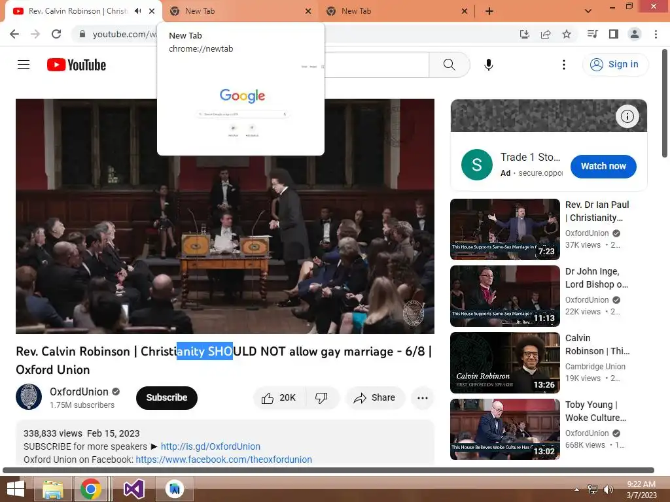Viewport: 670px width, 502px height.
Task: Switch to the second New Tab
Action: tap(239, 11)
